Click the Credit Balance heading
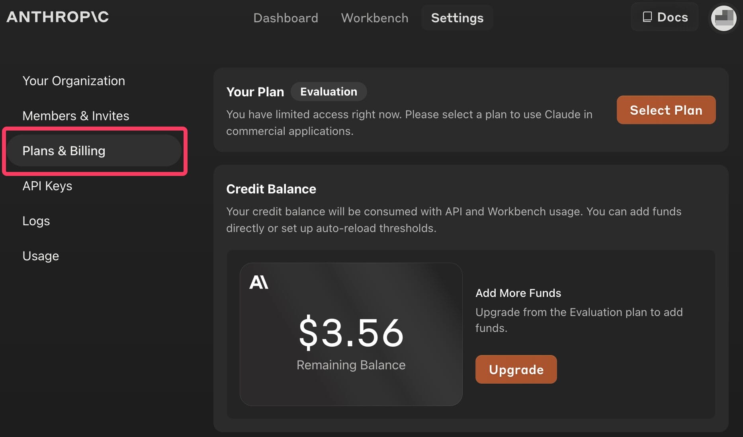Viewport: 743px width, 437px height. pos(271,189)
